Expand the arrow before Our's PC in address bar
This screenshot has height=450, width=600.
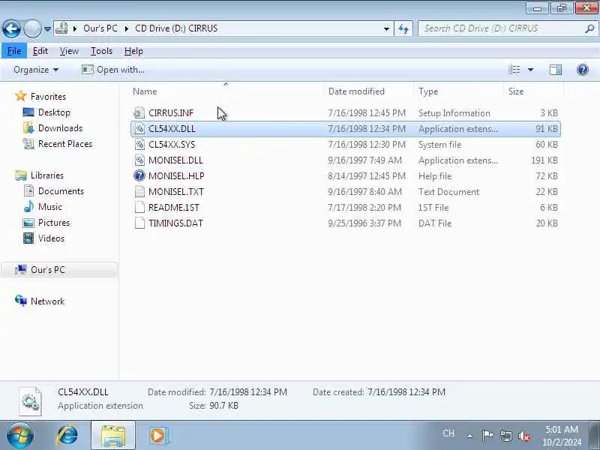pos(75,28)
